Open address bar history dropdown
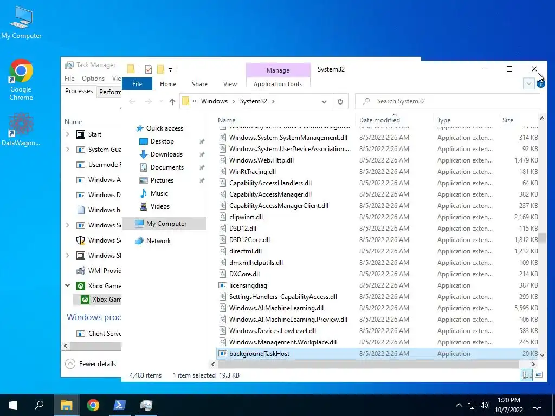 [324, 101]
